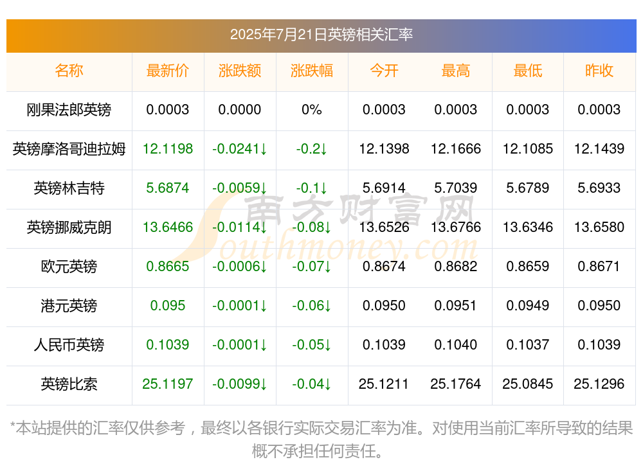
Task: Select the 名称 column header
Action: [69, 71]
